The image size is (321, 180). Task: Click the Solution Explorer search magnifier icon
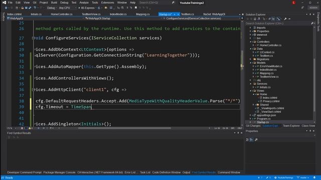point(312,23)
